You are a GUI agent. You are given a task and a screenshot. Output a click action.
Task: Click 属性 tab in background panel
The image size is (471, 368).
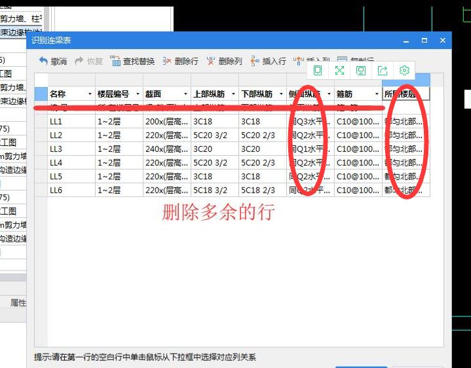coord(18,303)
